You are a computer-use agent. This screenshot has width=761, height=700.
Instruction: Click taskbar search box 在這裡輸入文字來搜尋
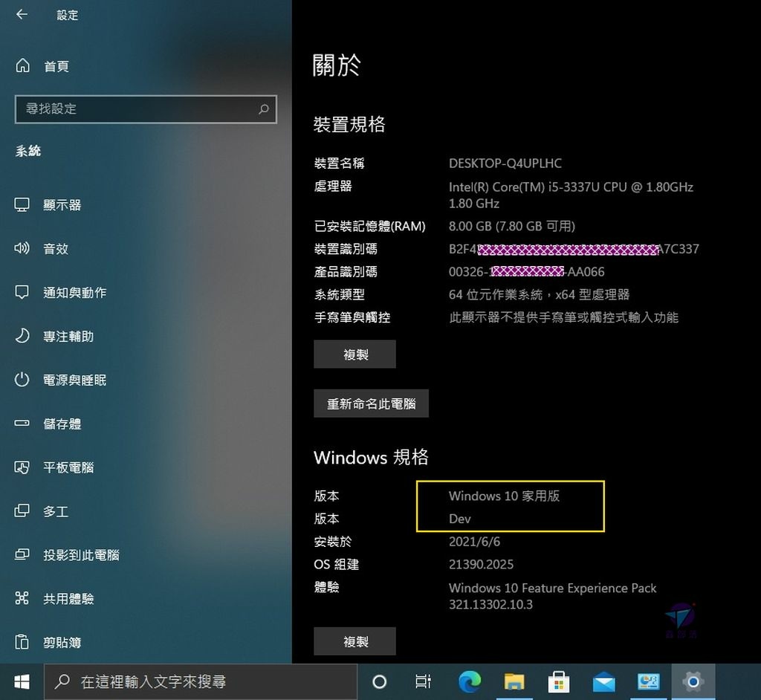coord(201,682)
